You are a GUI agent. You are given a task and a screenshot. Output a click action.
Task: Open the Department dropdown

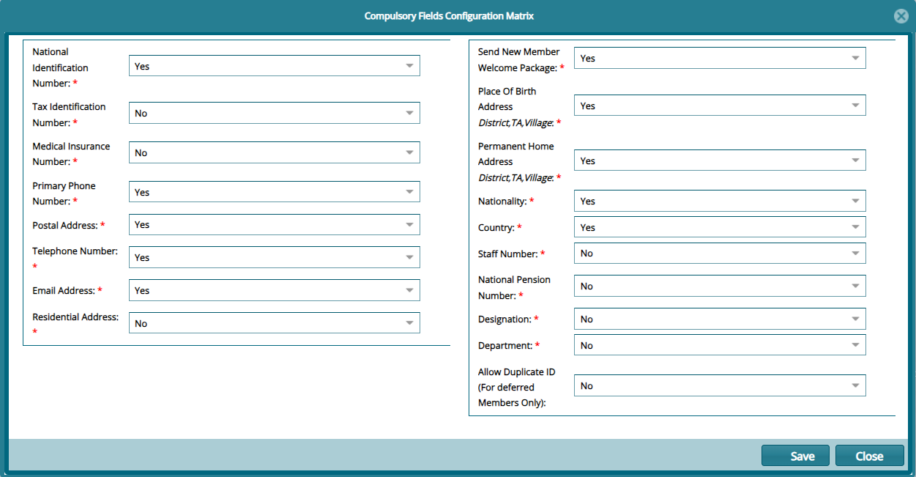[x=854, y=344]
